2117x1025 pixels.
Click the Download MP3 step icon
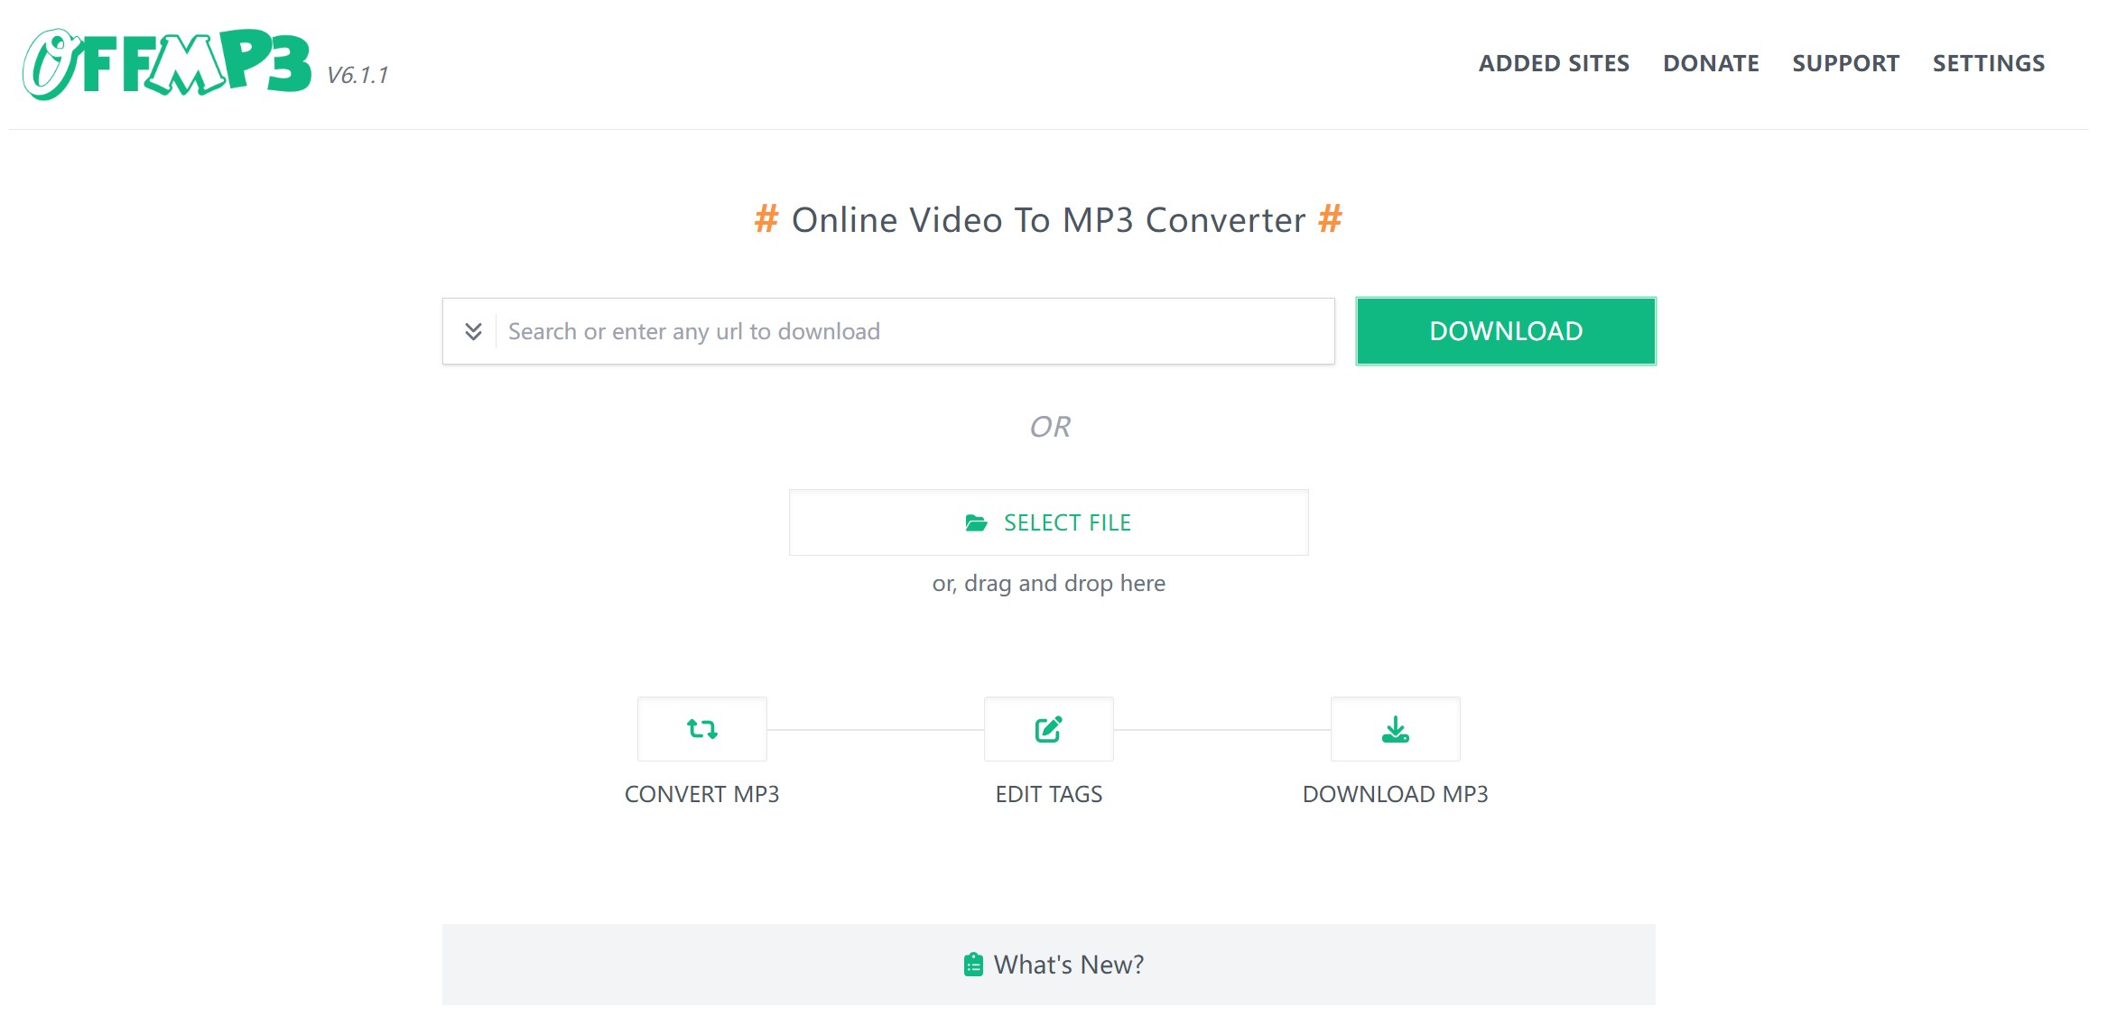click(x=1395, y=729)
